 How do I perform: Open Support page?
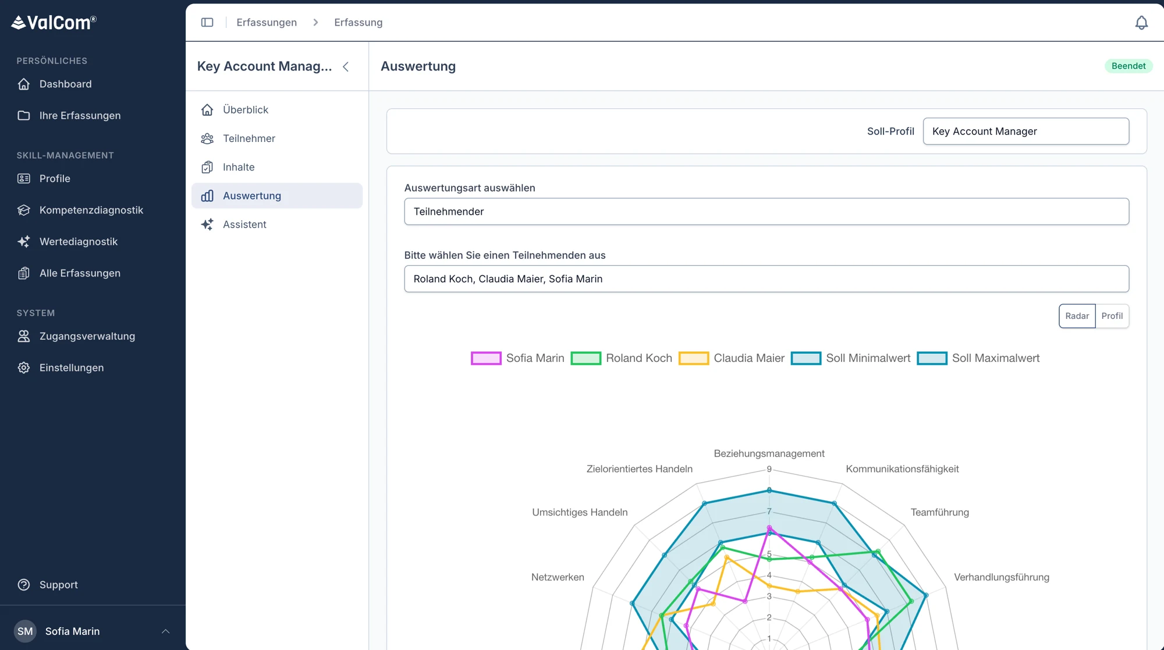pyautogui.click(x=59, y=585)
